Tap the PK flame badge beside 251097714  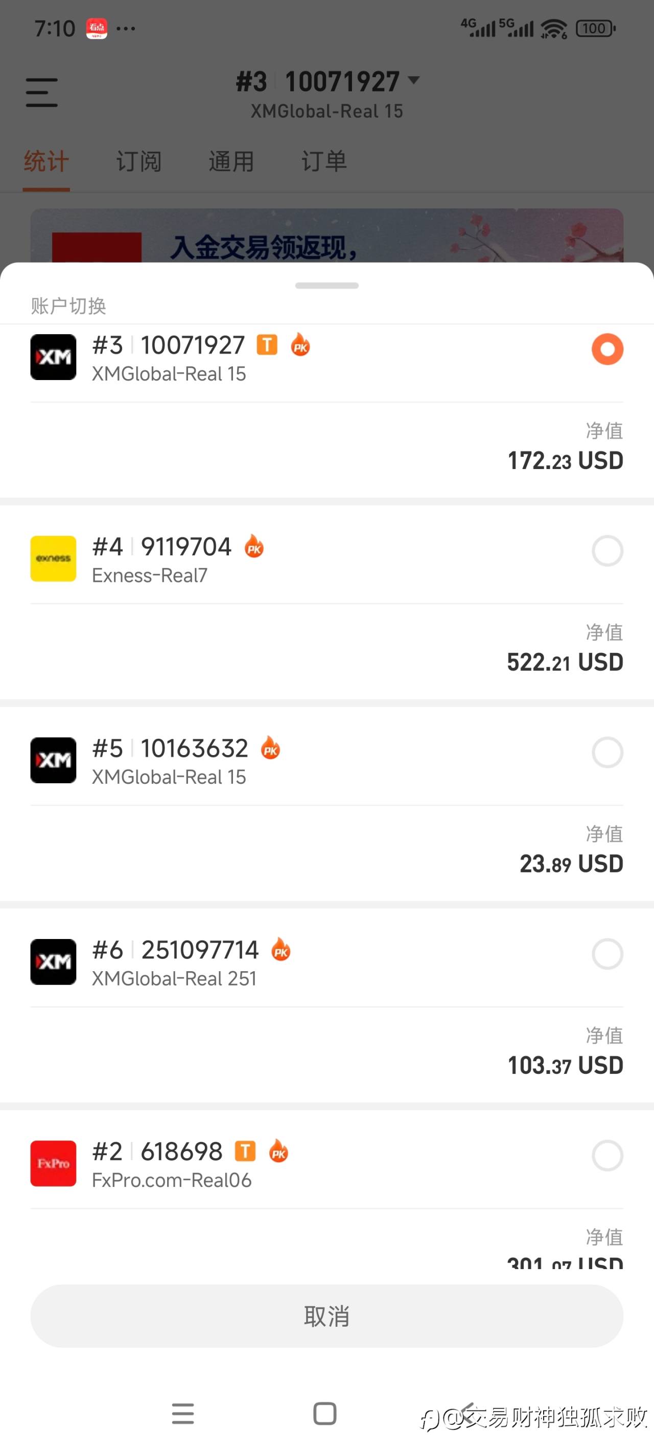tap(281, 950)
